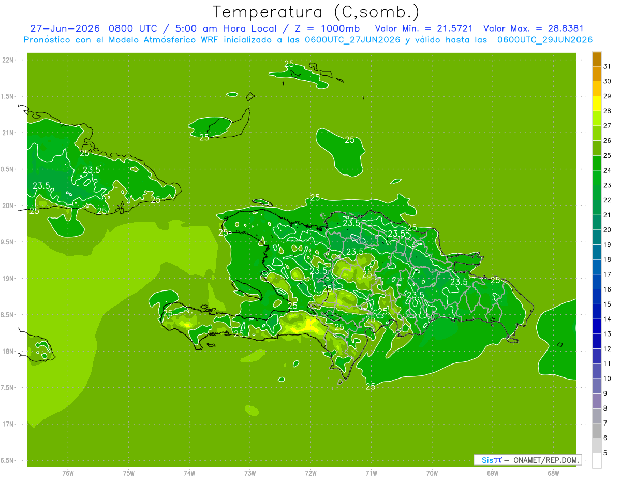Viewport: 621px width, 480px height.
Task: Click the "22" label on the color scale
Action: tap(608, 200)
